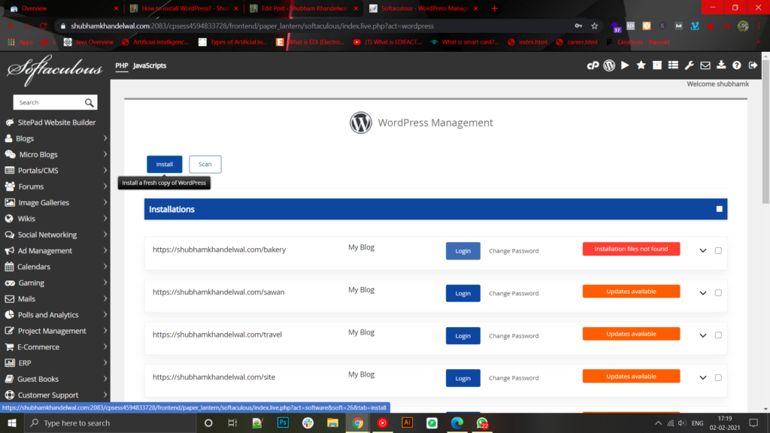Click the Windows taskbar search box
Viewport: 770px width, 433px height.
coord(111,422)
